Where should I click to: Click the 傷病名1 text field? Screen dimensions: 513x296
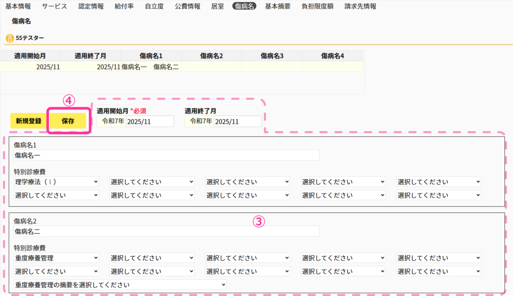(166, 155)
